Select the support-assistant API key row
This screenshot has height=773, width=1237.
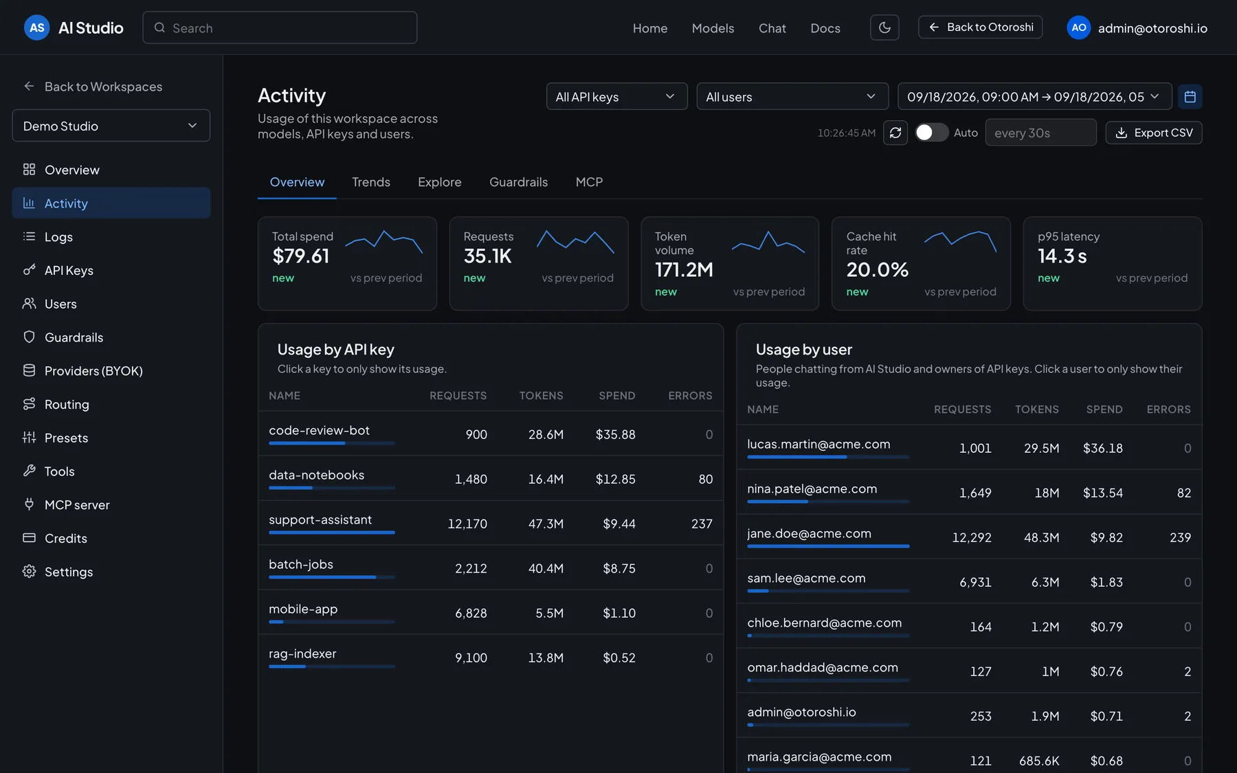click(x=491, y=523)
